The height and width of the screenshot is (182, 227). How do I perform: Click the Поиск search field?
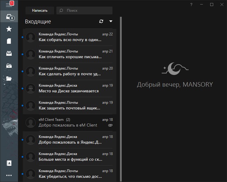(x=87, y=11)
